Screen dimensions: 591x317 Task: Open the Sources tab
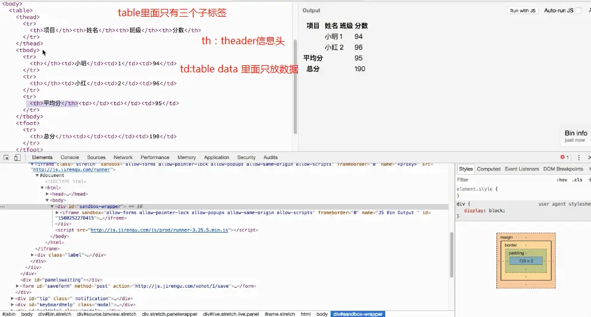96,157
